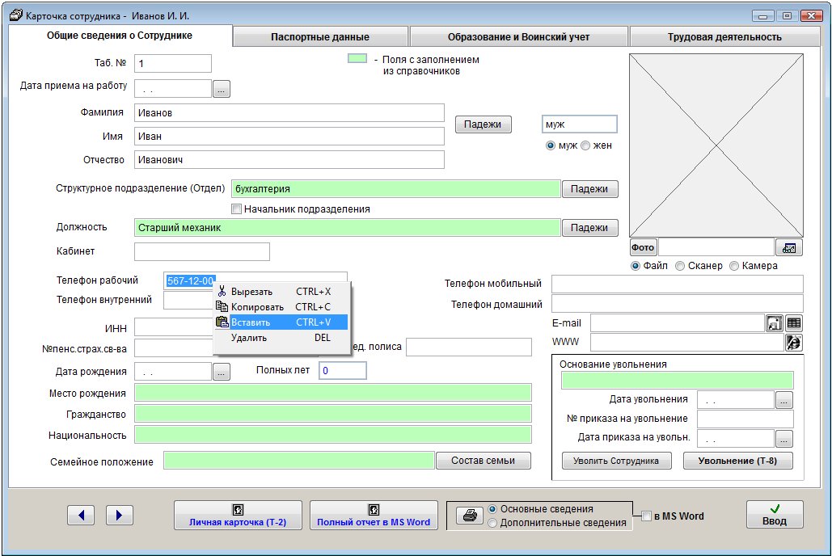This screenshot has height=556, width=832.
Task: Click the Личная карточка (Т-2) button
Action: point(238,515)
